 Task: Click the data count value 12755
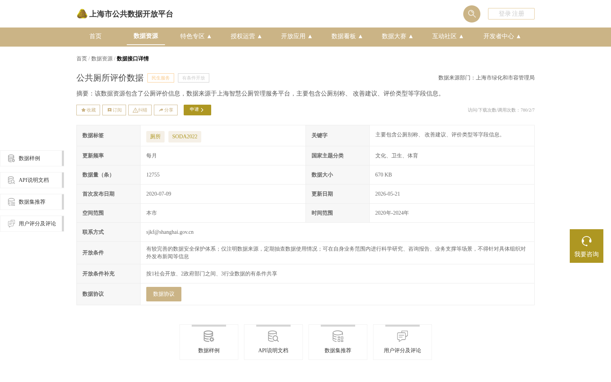[x=153, y=175]
